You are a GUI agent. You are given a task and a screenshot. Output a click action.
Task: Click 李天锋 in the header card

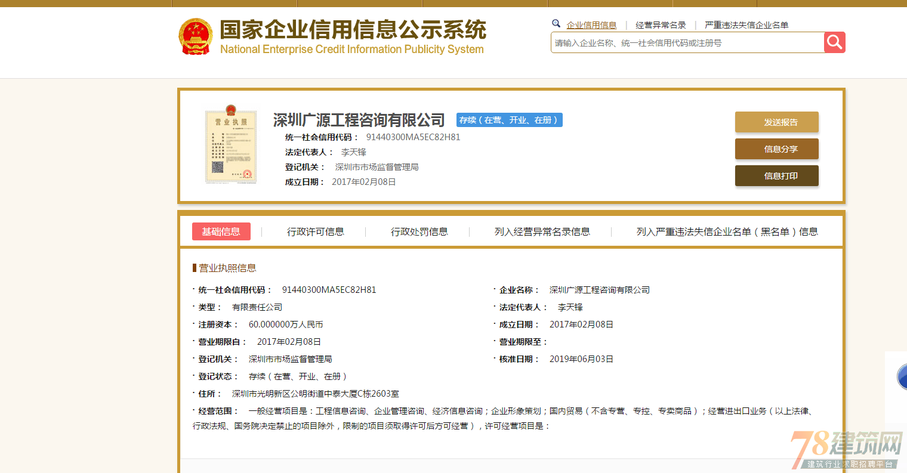(354, 152)
